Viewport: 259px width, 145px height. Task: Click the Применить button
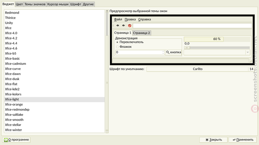pos(242,140)
